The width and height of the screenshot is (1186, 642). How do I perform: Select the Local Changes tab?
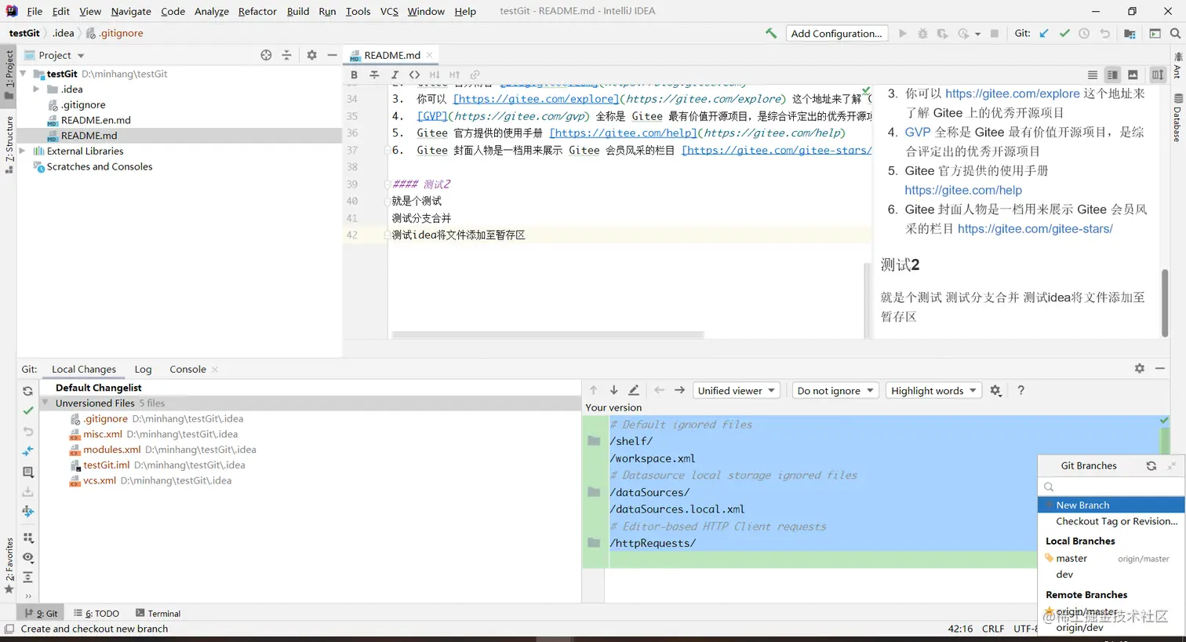point(84,369)
